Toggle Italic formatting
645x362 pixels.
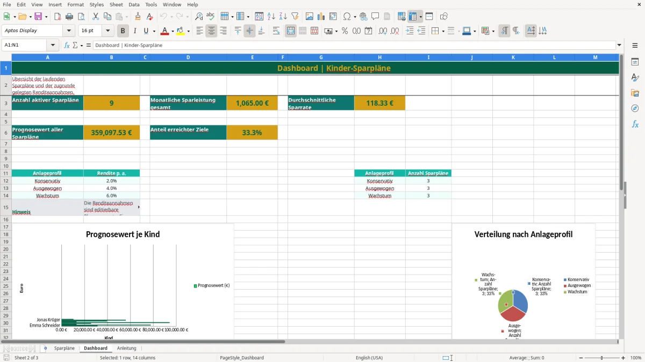click(x=135, y=31)
